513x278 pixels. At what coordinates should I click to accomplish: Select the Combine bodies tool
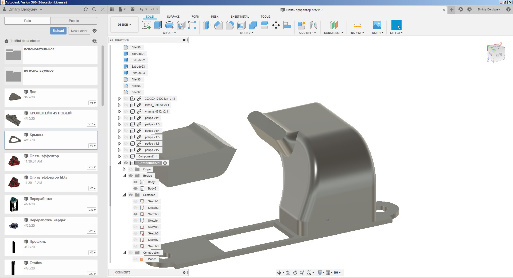(253, 25)
